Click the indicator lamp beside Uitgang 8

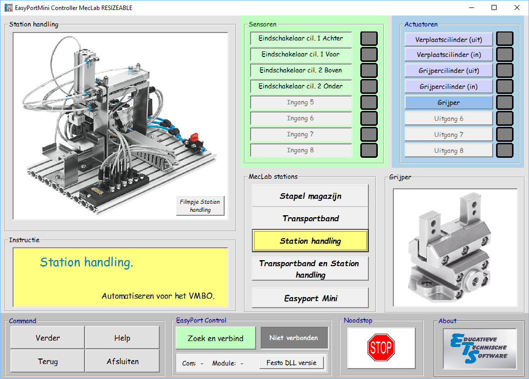coord(505,150)
